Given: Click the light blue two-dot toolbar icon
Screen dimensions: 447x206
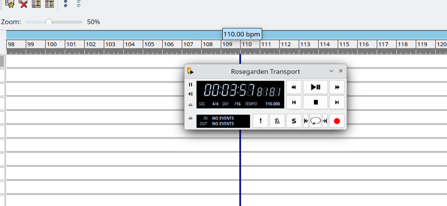Looking at the screenshot, I should pos(78,3).
